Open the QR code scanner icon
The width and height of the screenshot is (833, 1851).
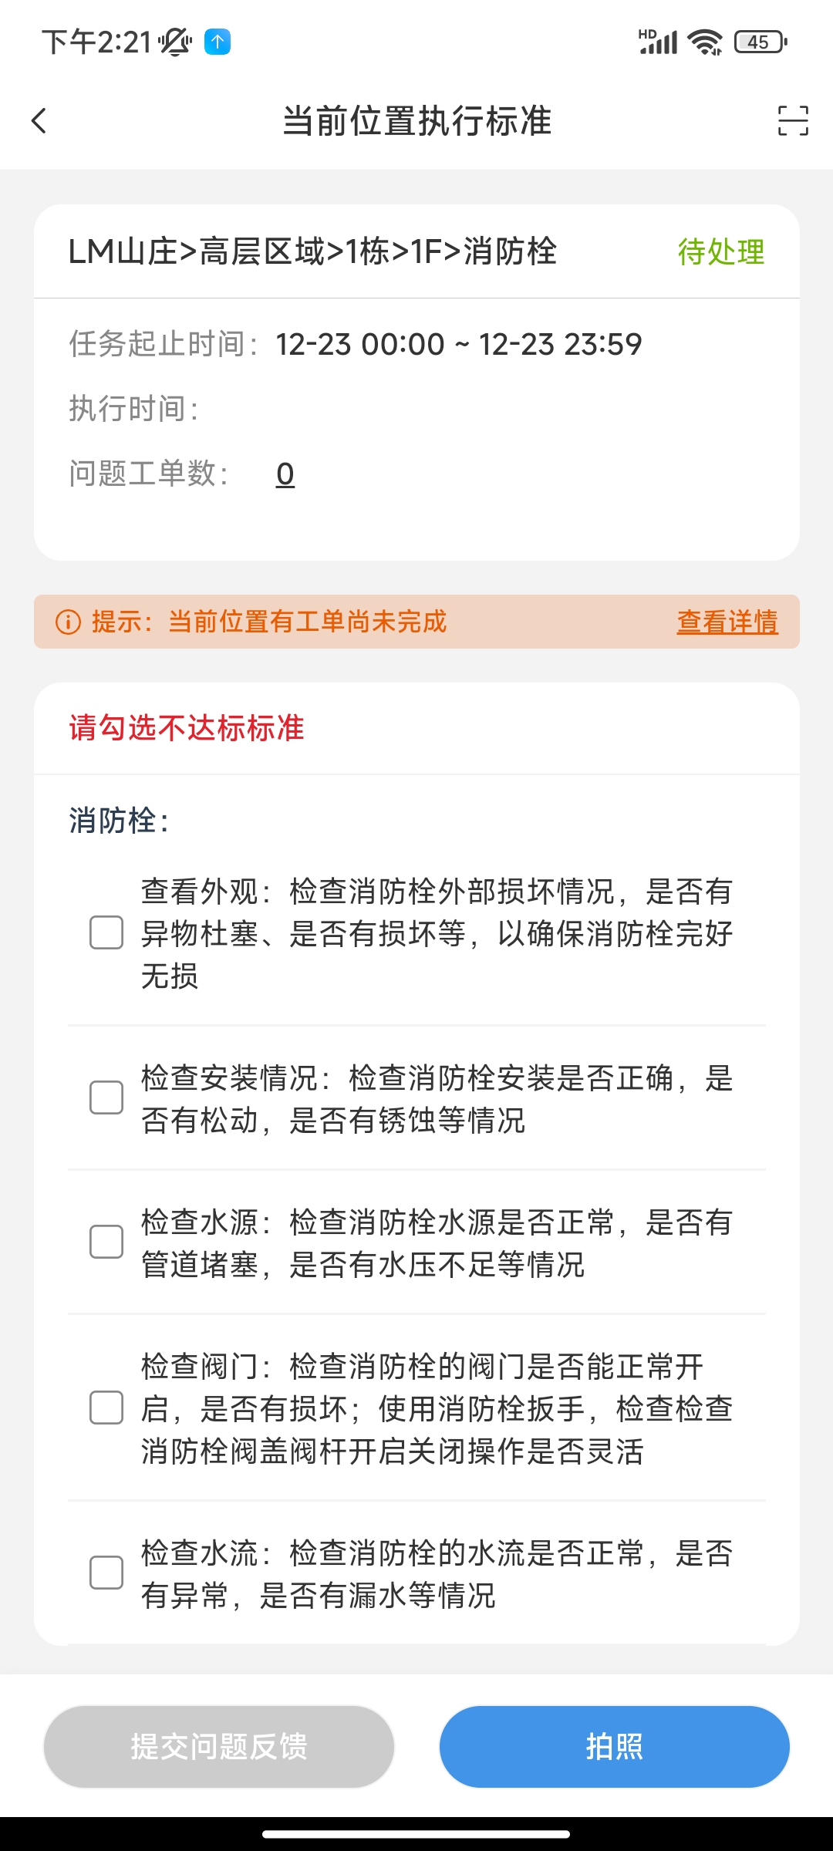tap(792, 122)
